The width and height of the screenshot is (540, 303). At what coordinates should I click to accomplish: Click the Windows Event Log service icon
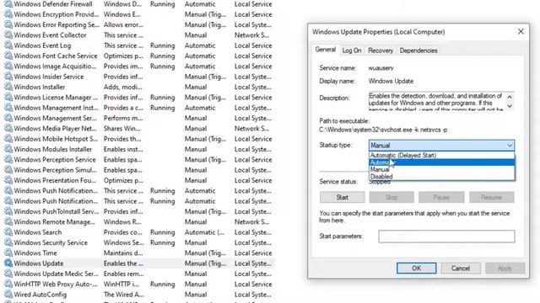8,45
